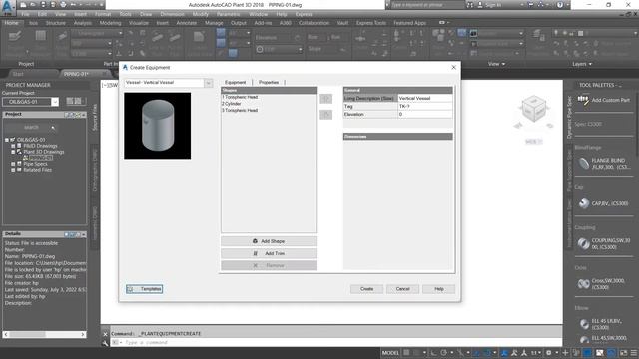Collapse the Plant 3D Drawings tree node
The image size is (639, 359).
(13, 152)
